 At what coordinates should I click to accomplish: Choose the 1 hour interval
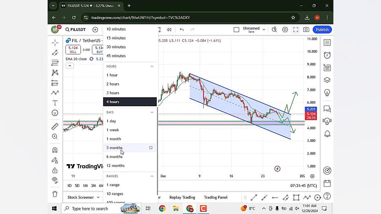(130, 75)
